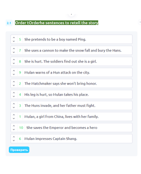
Task: Select the 2.1 exercise number badge
Action: tap(9, 23)
